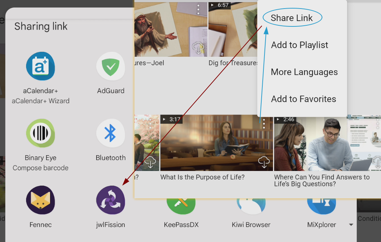Open the aCalendar+ share target icon
The image size is (381, 242).
pos(40,66)
